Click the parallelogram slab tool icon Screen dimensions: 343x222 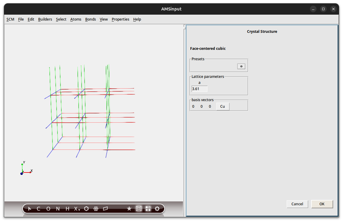[105, 209]
